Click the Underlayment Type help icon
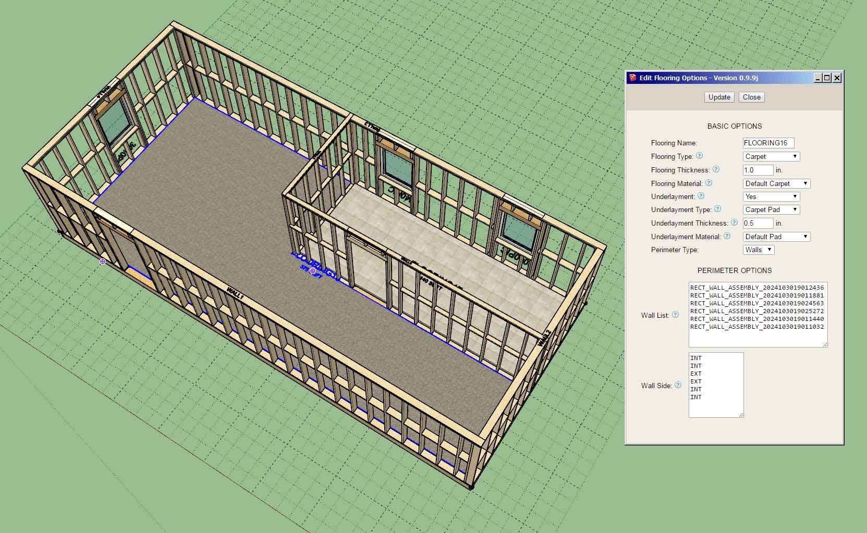Viewport: 867px width, 533px height. coord(717,209)
